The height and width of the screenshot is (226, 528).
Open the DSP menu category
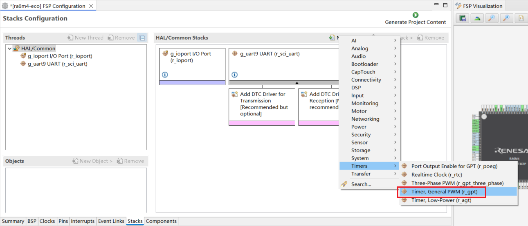pos(370,87)
